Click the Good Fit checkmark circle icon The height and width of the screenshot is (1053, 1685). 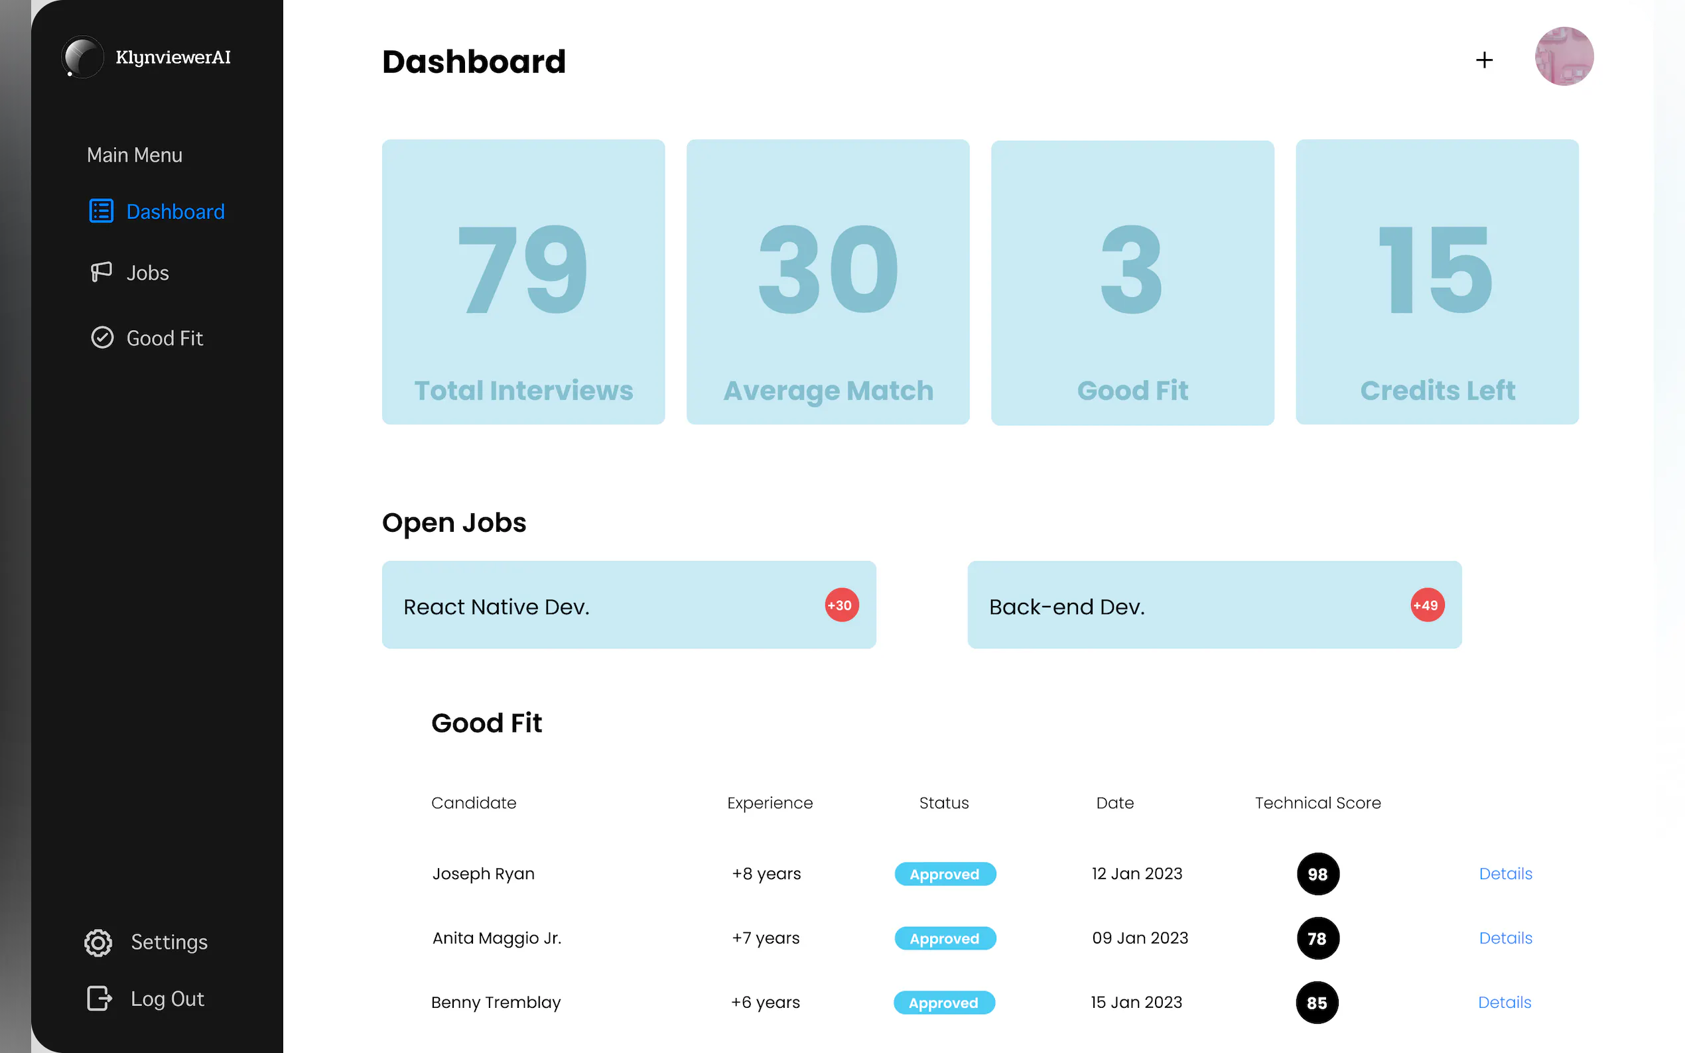click(101, 338)
